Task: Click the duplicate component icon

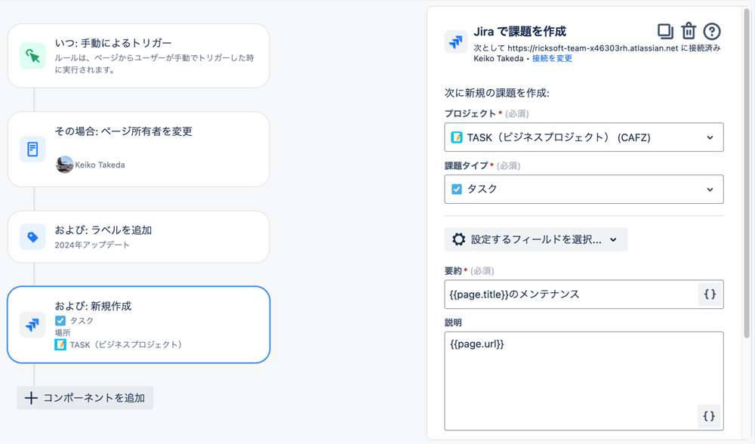Action: [665, 31]
